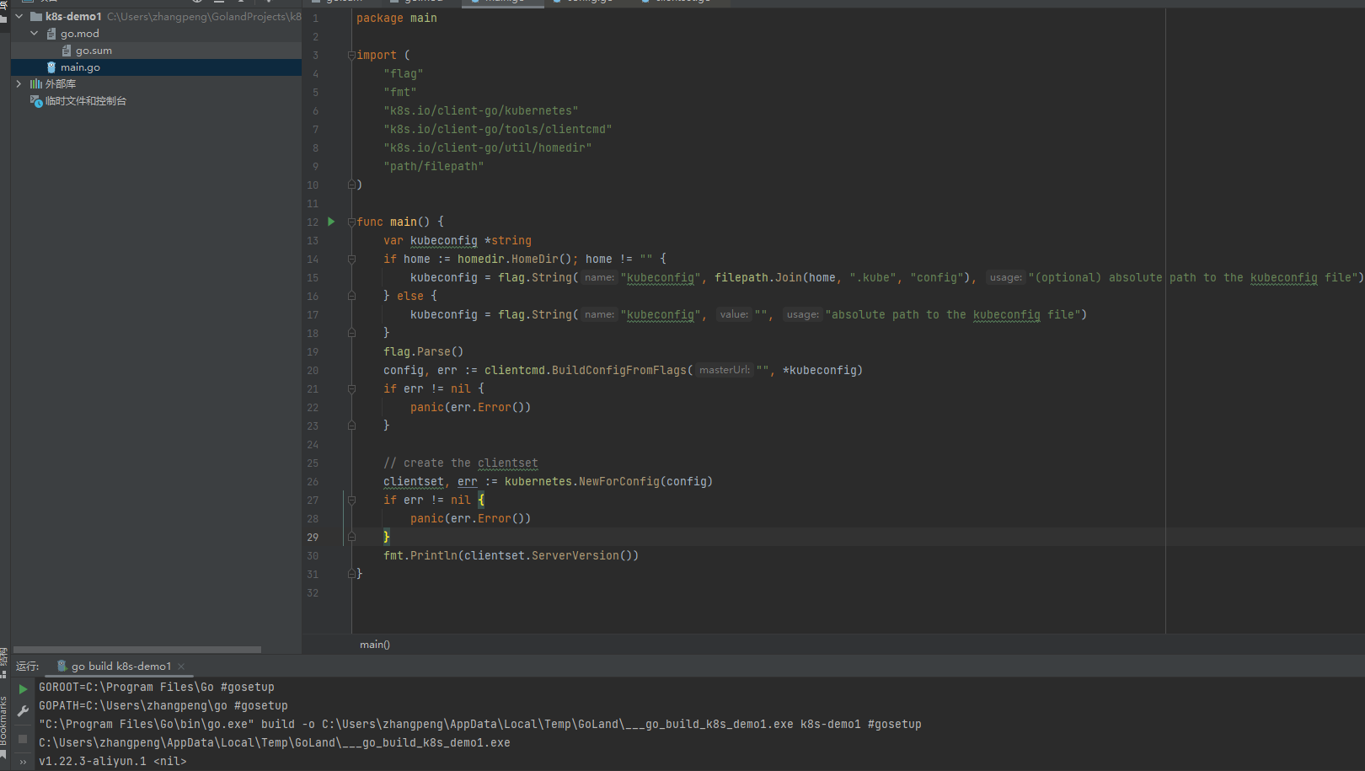Click the "k8s.io/client-go/tools/clientcmd" import string
1365x771 pixels.
pyautogui.click(x=498, y=129)
